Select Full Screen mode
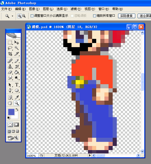Screen dimensions: 151x164 [x=17, y=131]
